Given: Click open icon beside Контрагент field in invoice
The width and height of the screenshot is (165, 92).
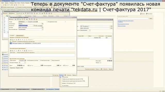Looking at the screenshot, I should [34, 26].
